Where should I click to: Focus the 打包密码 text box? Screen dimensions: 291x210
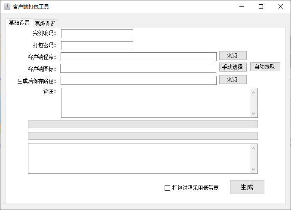click(97, 45)
